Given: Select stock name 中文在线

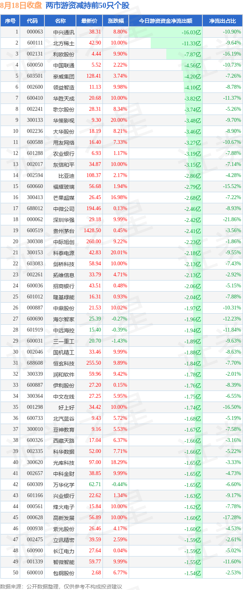Looking at the screenshot, I should point(64,397).
